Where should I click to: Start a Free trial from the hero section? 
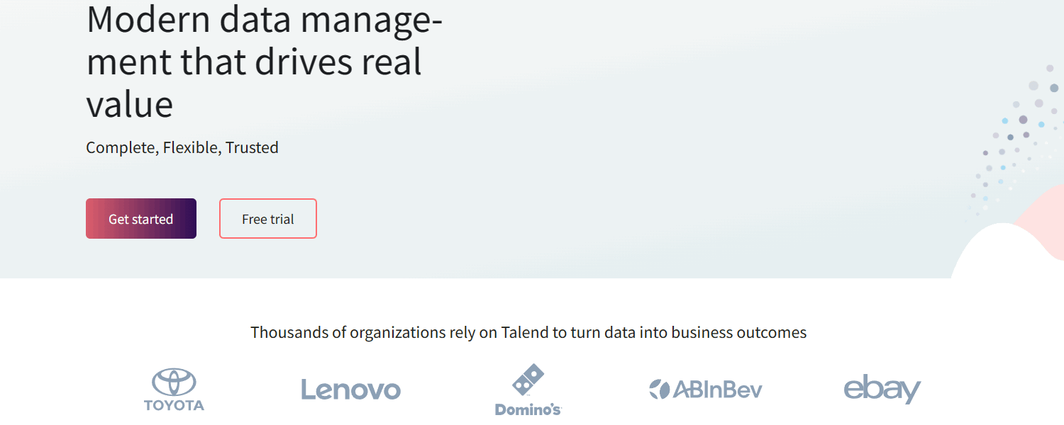pyautogui.click(x=267, y=218)
